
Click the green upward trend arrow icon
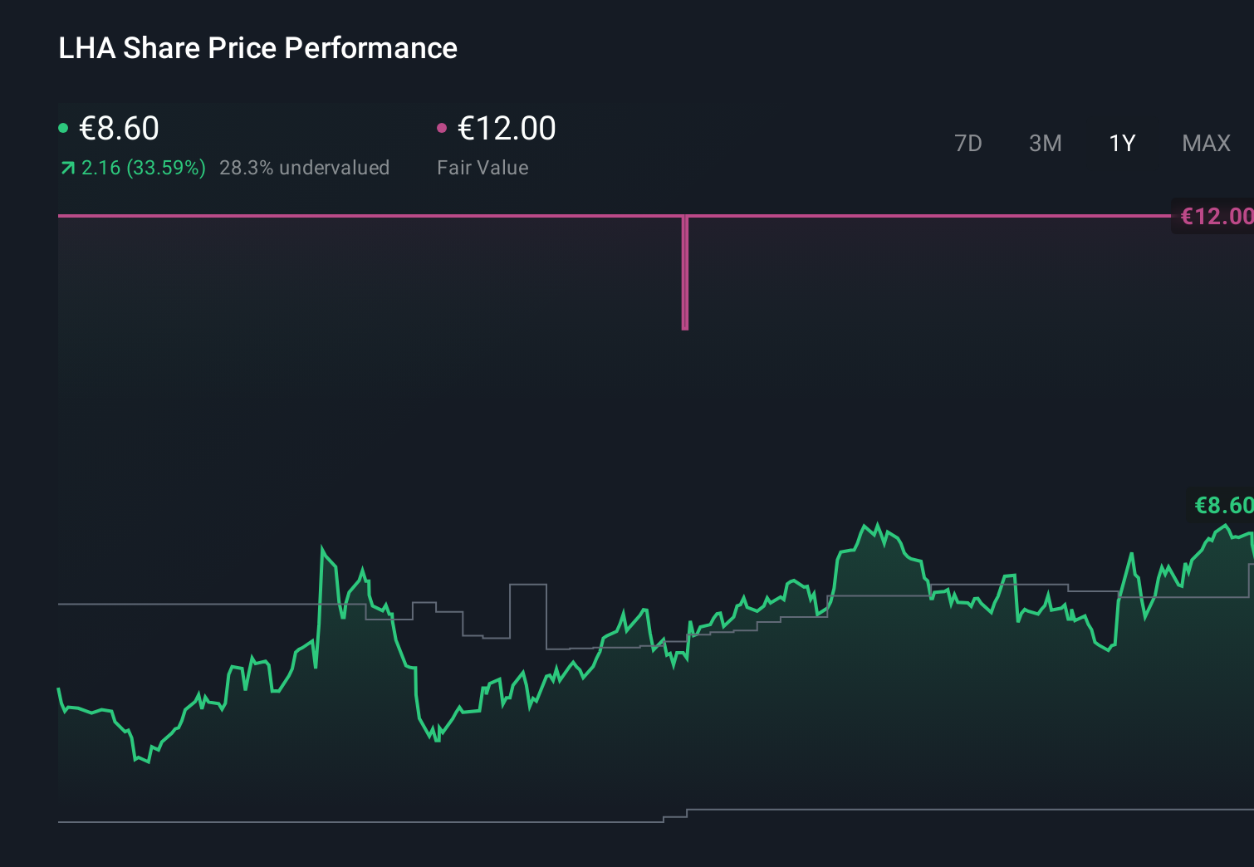point(66,167)
